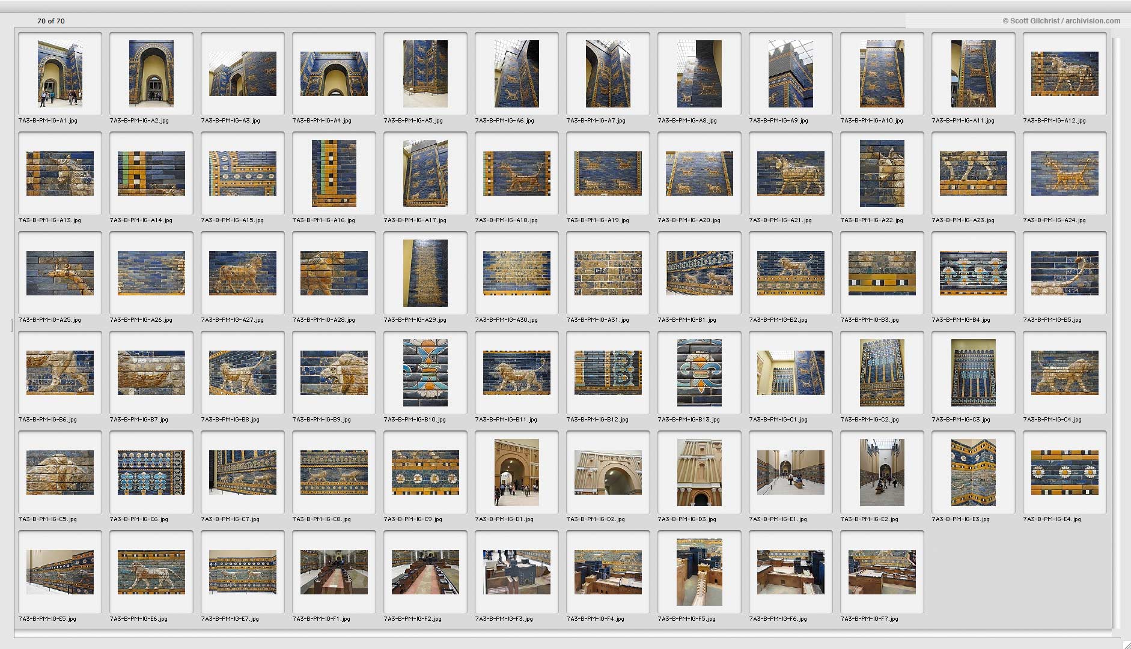Click the label 7A3-B-PM-IG-E5.jpg
This screenshot has height=649, width=1131.
[x=47, y=619]
